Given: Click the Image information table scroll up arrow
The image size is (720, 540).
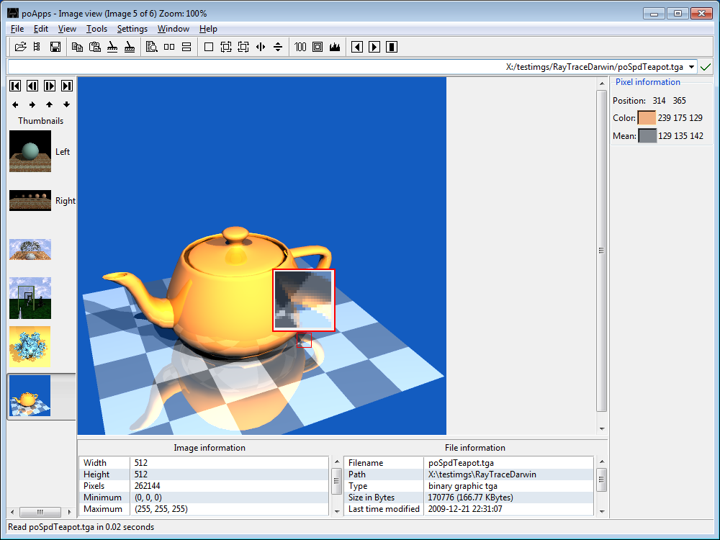Looking at the screenshot, I should pos(336,462).
